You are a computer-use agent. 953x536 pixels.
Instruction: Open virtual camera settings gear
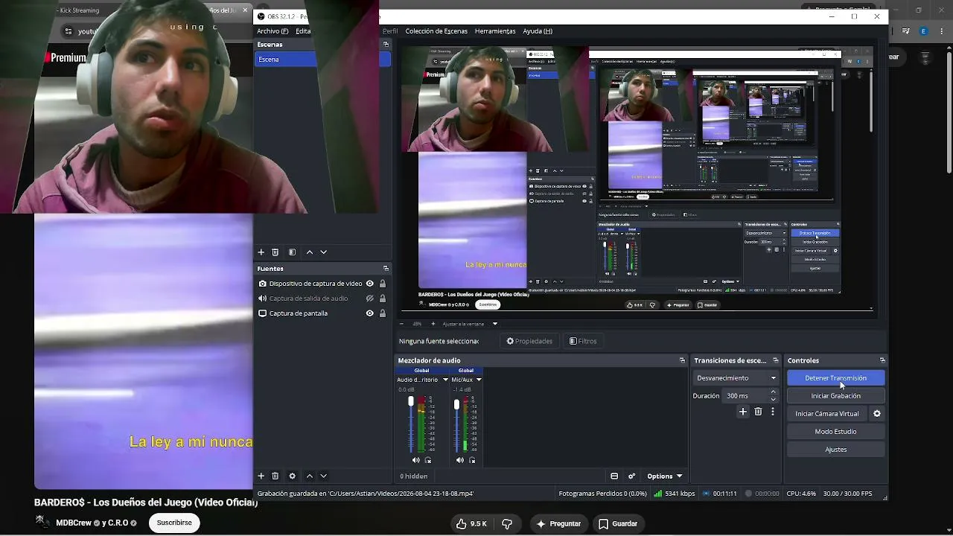point(877,414)
